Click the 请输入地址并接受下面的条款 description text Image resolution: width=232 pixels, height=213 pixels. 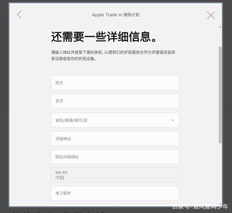[113, 55]
